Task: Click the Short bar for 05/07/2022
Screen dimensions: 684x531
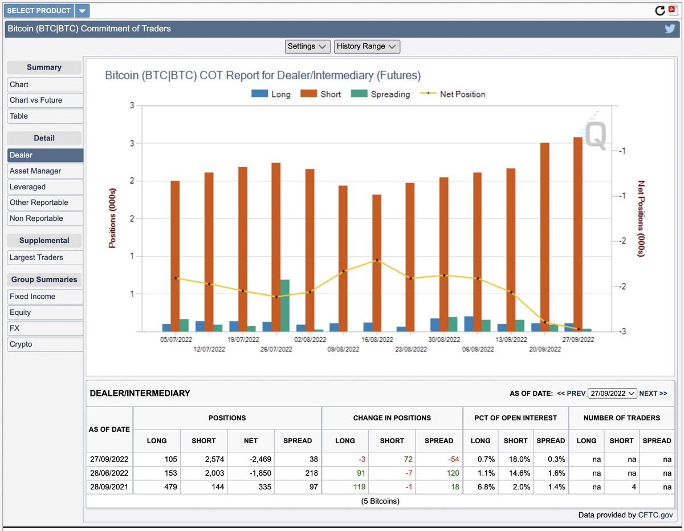Action: click(175, 256)
